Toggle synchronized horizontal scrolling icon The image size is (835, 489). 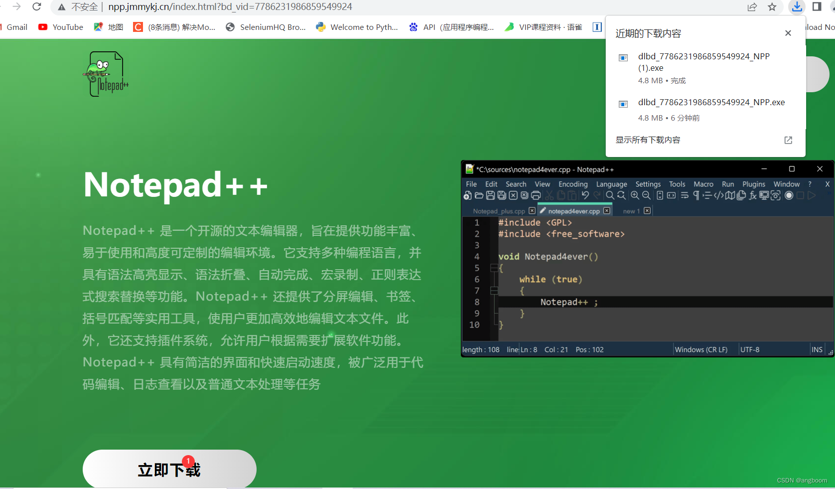click(x=672, y=195)
